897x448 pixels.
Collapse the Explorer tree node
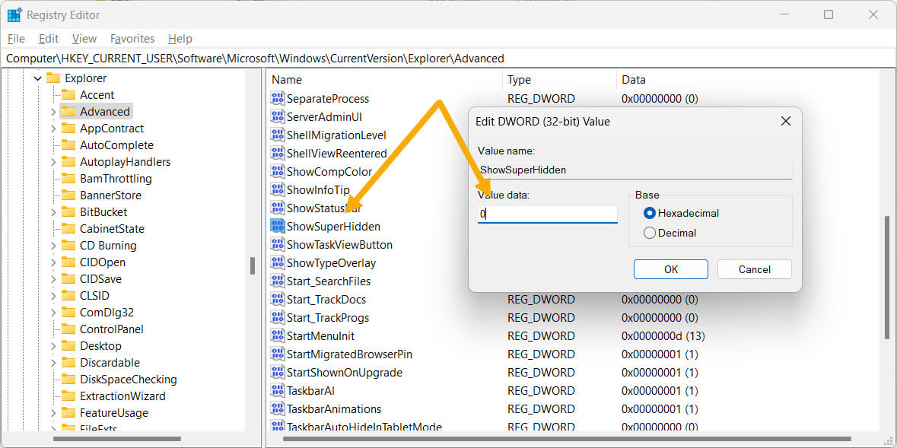pos(37,78)
